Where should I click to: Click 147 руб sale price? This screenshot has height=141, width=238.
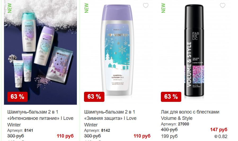tap(219, 130)
